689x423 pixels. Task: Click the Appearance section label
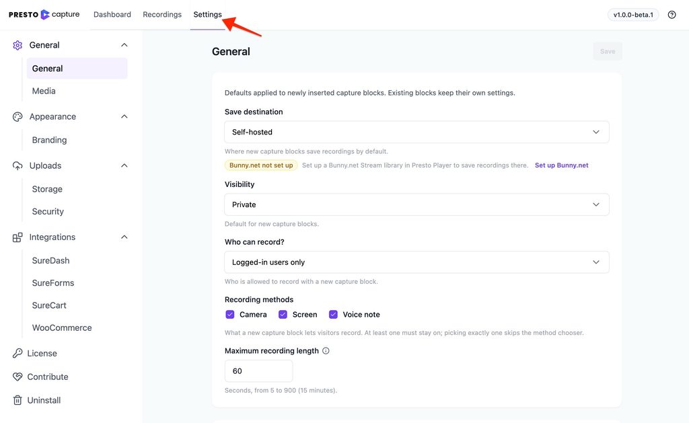coord(52,116)
